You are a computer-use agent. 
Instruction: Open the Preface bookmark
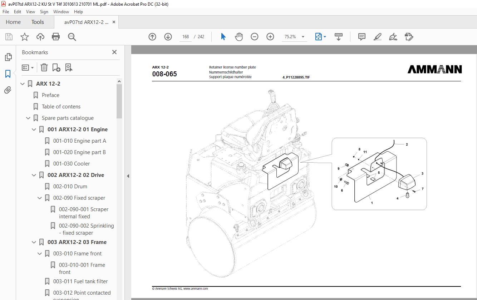click(50, 95)
